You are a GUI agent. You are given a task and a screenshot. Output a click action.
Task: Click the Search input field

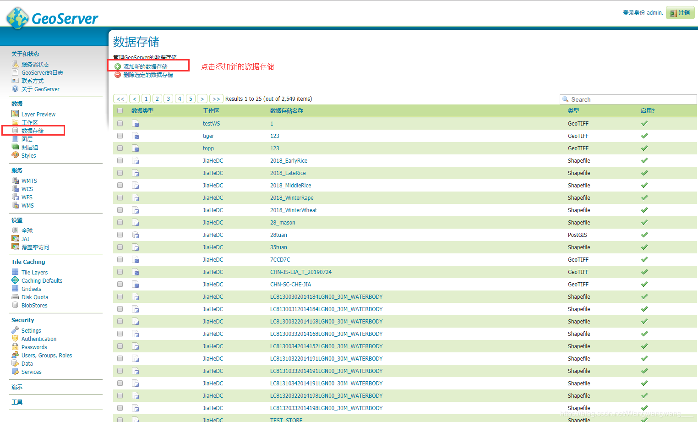(628, 99)
